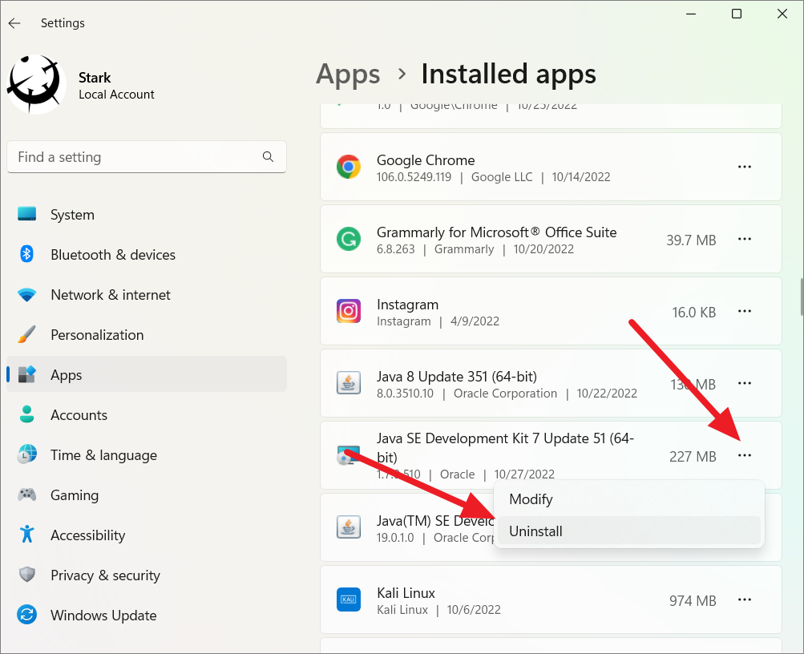Open more options for Grammarly

[745, 240]
